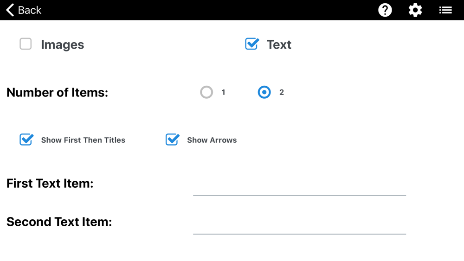Viewport: 464px width, 261px height.
Task: Click the back chevron arrow
Action: click(10, 10)
